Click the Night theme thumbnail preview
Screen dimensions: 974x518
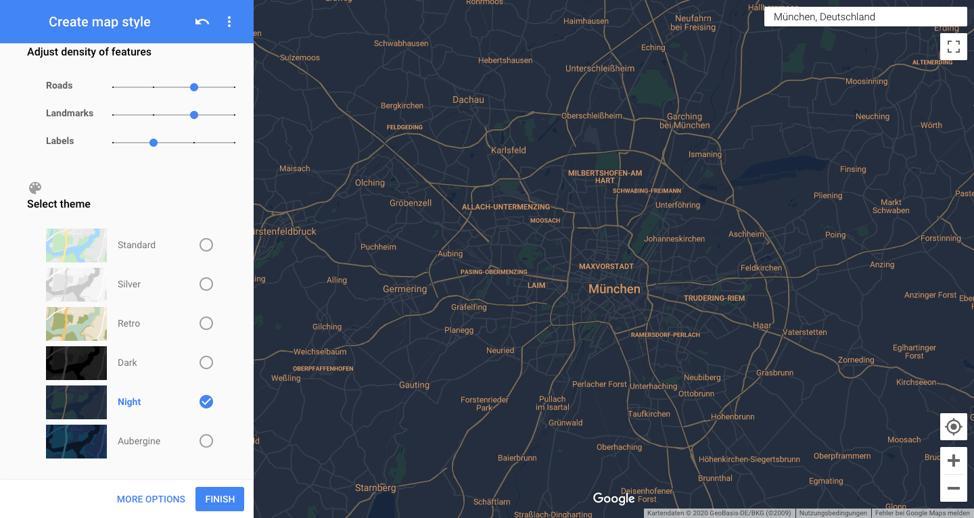tap(76, 402)
